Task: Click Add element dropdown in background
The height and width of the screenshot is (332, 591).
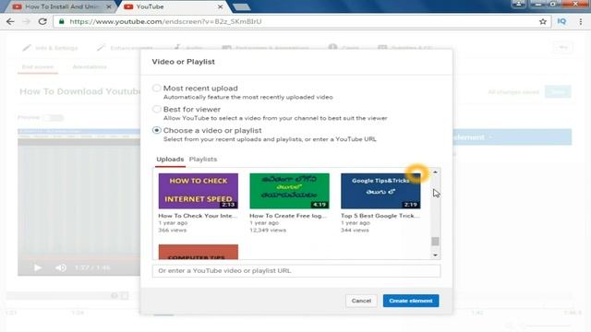Action: tap(512, 137)
